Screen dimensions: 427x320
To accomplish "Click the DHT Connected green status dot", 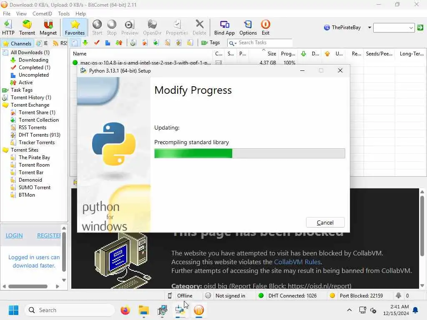I will pos(261,295).
